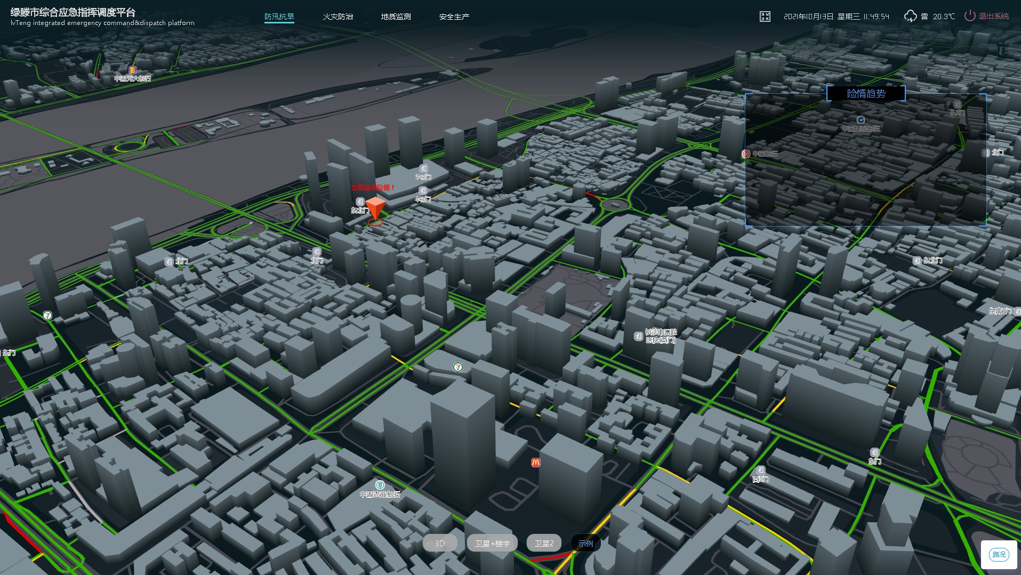Click the 东南门 label on right edge
The width and height of the screenshot is (1021, 575).
tap(1001, 311)
